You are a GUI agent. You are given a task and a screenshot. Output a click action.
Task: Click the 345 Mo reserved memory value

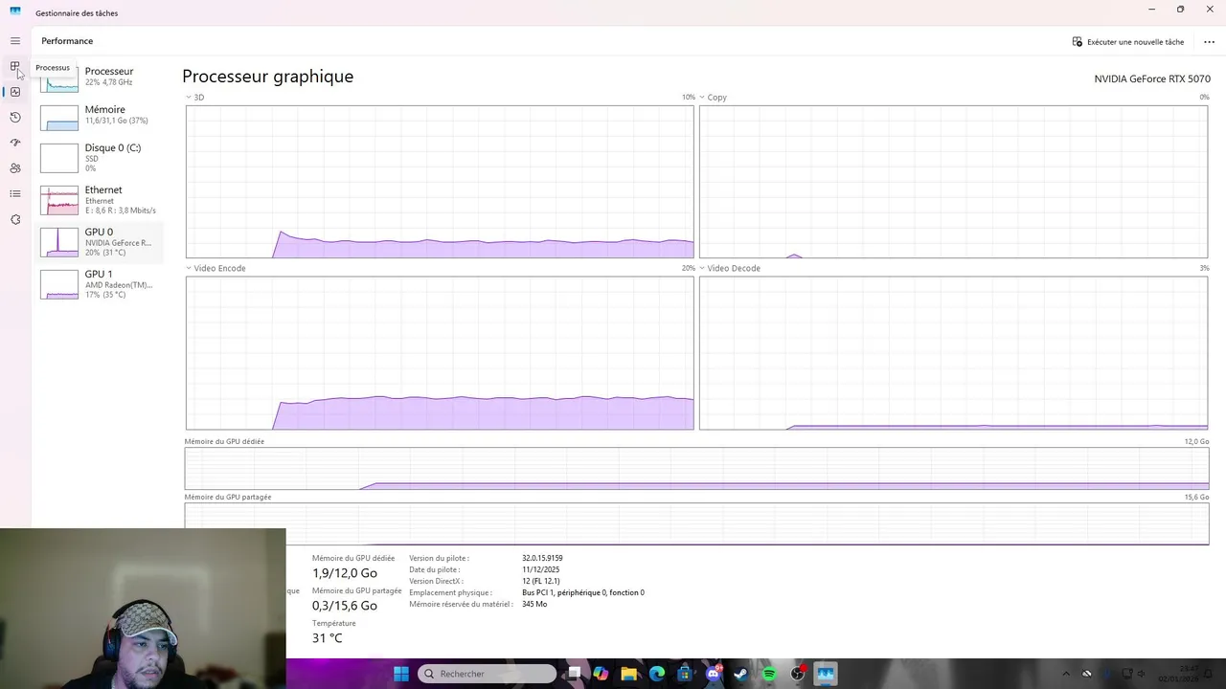click(534, 604)
